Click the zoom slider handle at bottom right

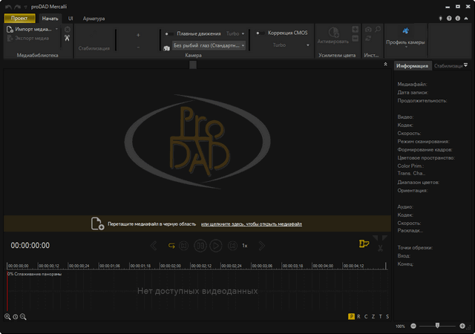(438, 326)
